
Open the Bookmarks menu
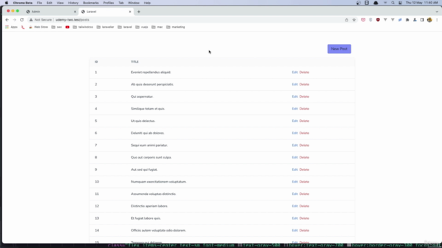90,3
